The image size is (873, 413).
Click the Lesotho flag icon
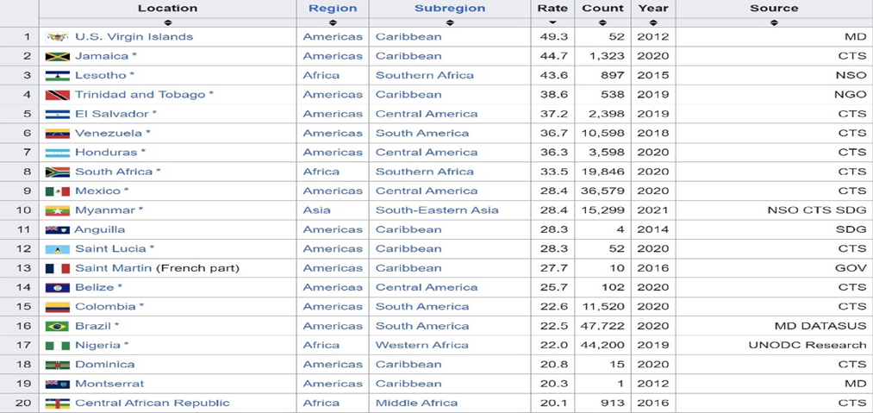point(57,76)
